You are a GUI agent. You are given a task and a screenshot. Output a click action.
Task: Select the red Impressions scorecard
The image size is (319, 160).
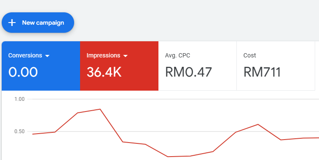[x=119, y=66]
